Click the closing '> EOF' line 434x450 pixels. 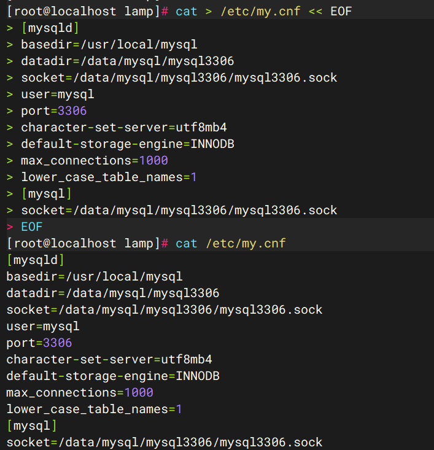point(25,227)
